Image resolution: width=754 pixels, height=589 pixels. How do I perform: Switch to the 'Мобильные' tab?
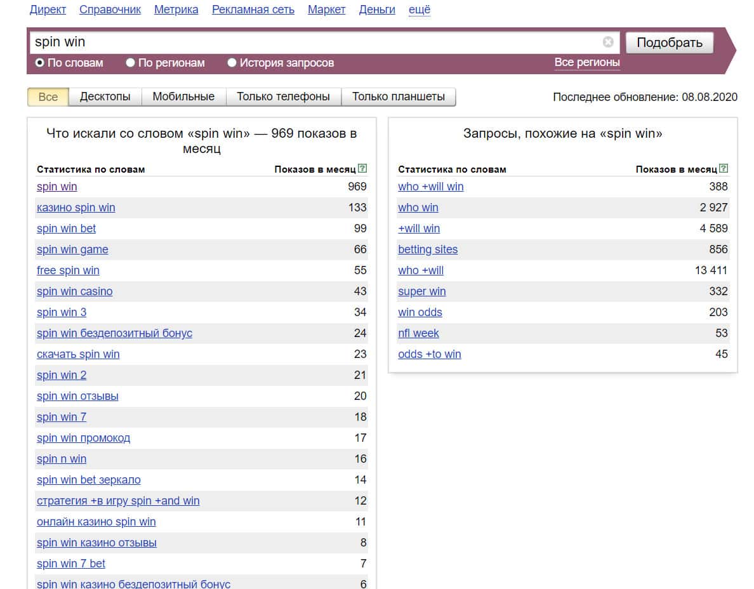coord(183,96)
